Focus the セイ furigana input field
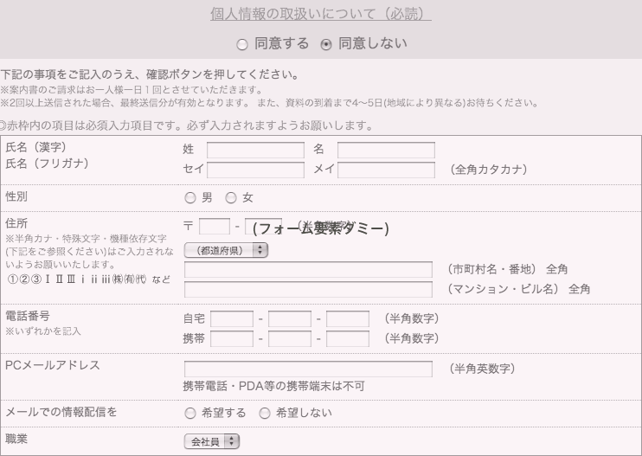Image resolution: width=642 pixels, height=456 pixels. (x=255, y=169)
